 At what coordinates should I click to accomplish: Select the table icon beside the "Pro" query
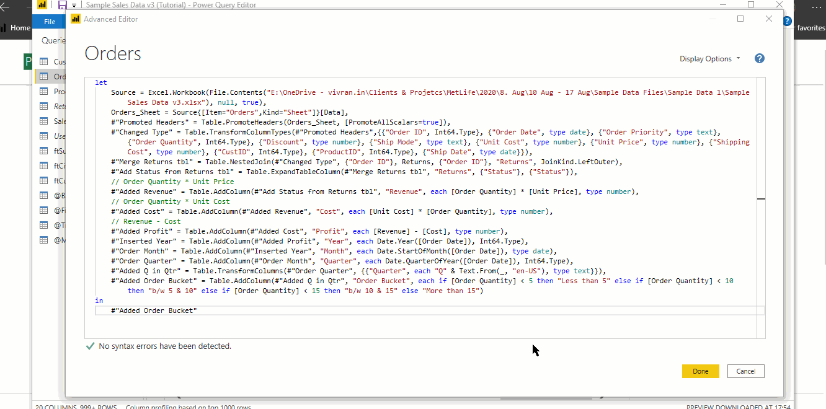[44, 92]
